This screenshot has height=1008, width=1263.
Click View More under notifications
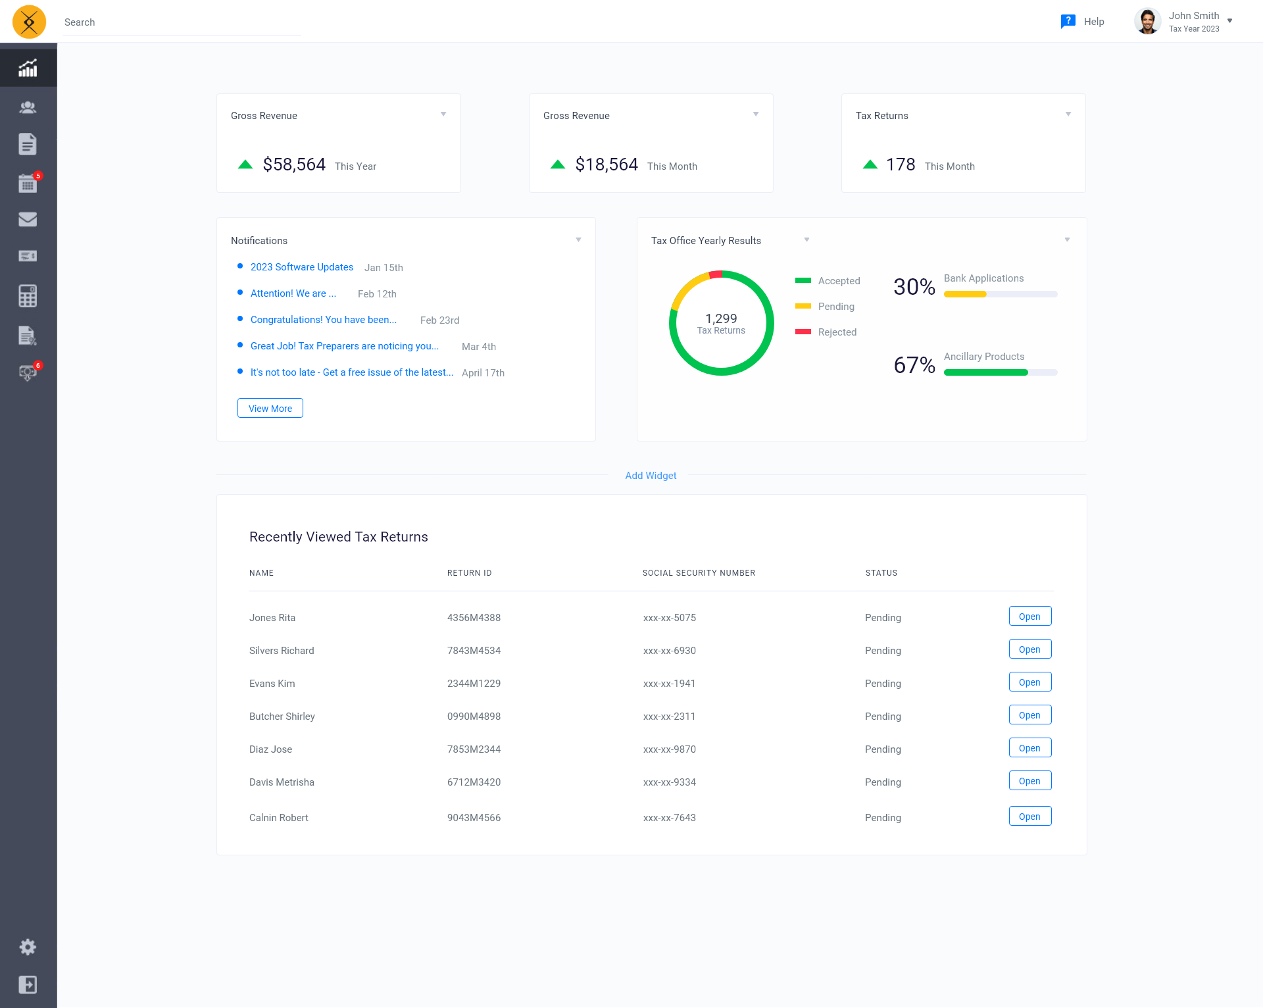click(x=270, y=408)
